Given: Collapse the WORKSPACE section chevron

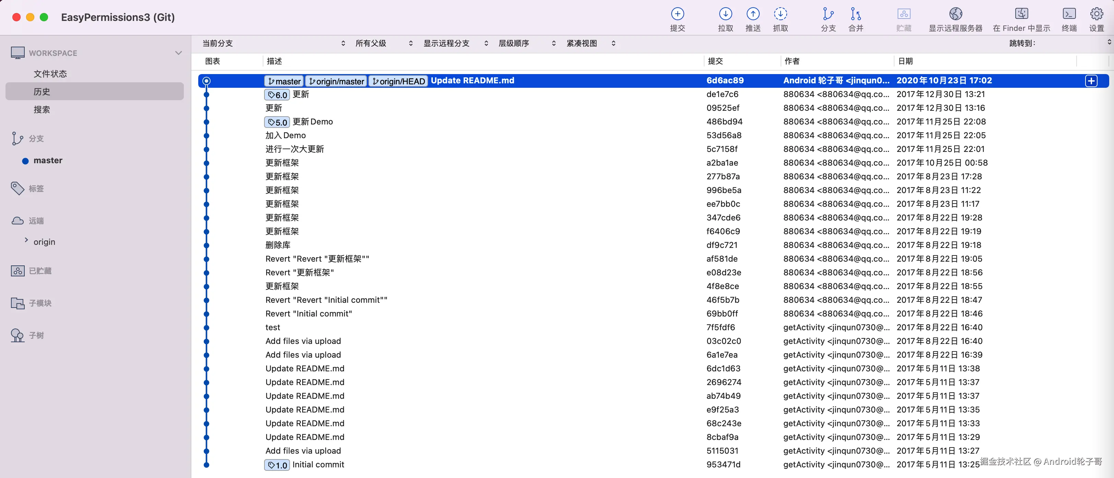Looking at the screenshot, I should coord(178,53).
